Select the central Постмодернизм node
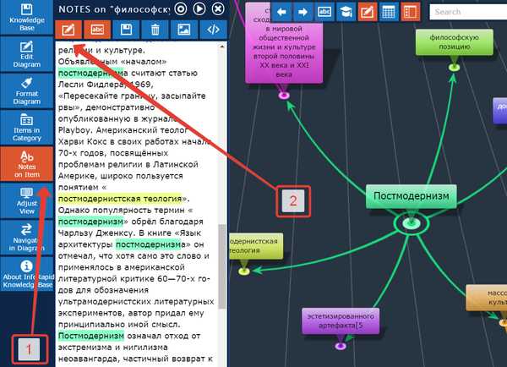Screen dimensions: 507x367 point(412,196)
